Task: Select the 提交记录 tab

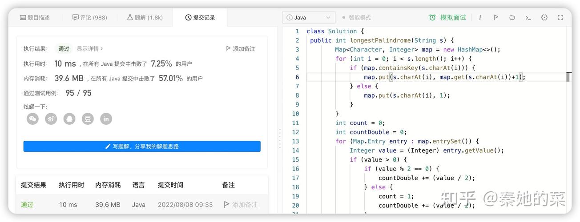Action: 200,18
